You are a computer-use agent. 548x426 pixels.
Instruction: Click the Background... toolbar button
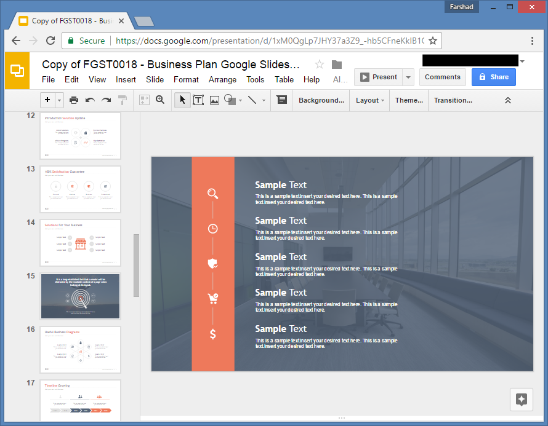point(321,100)
